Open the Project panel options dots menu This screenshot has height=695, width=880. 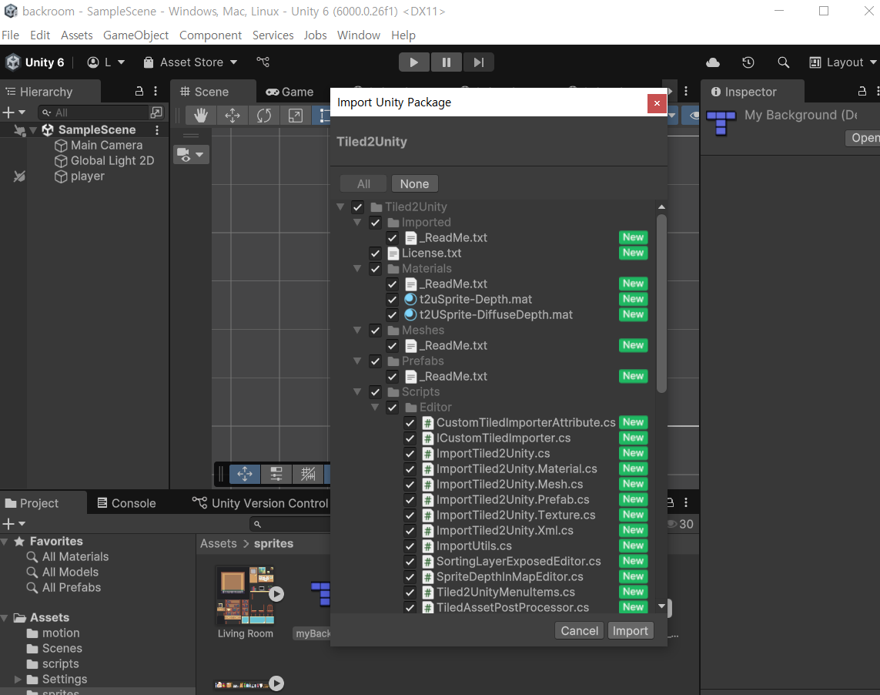(x=686, y=502)
